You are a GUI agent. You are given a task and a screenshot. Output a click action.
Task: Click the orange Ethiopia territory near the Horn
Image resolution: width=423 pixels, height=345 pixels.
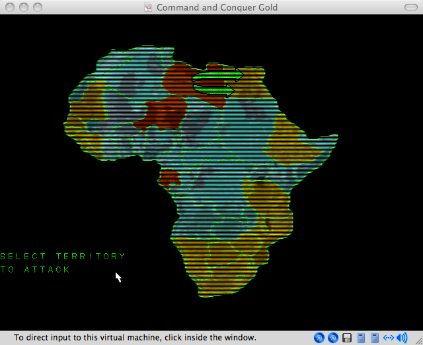point(290,142)
